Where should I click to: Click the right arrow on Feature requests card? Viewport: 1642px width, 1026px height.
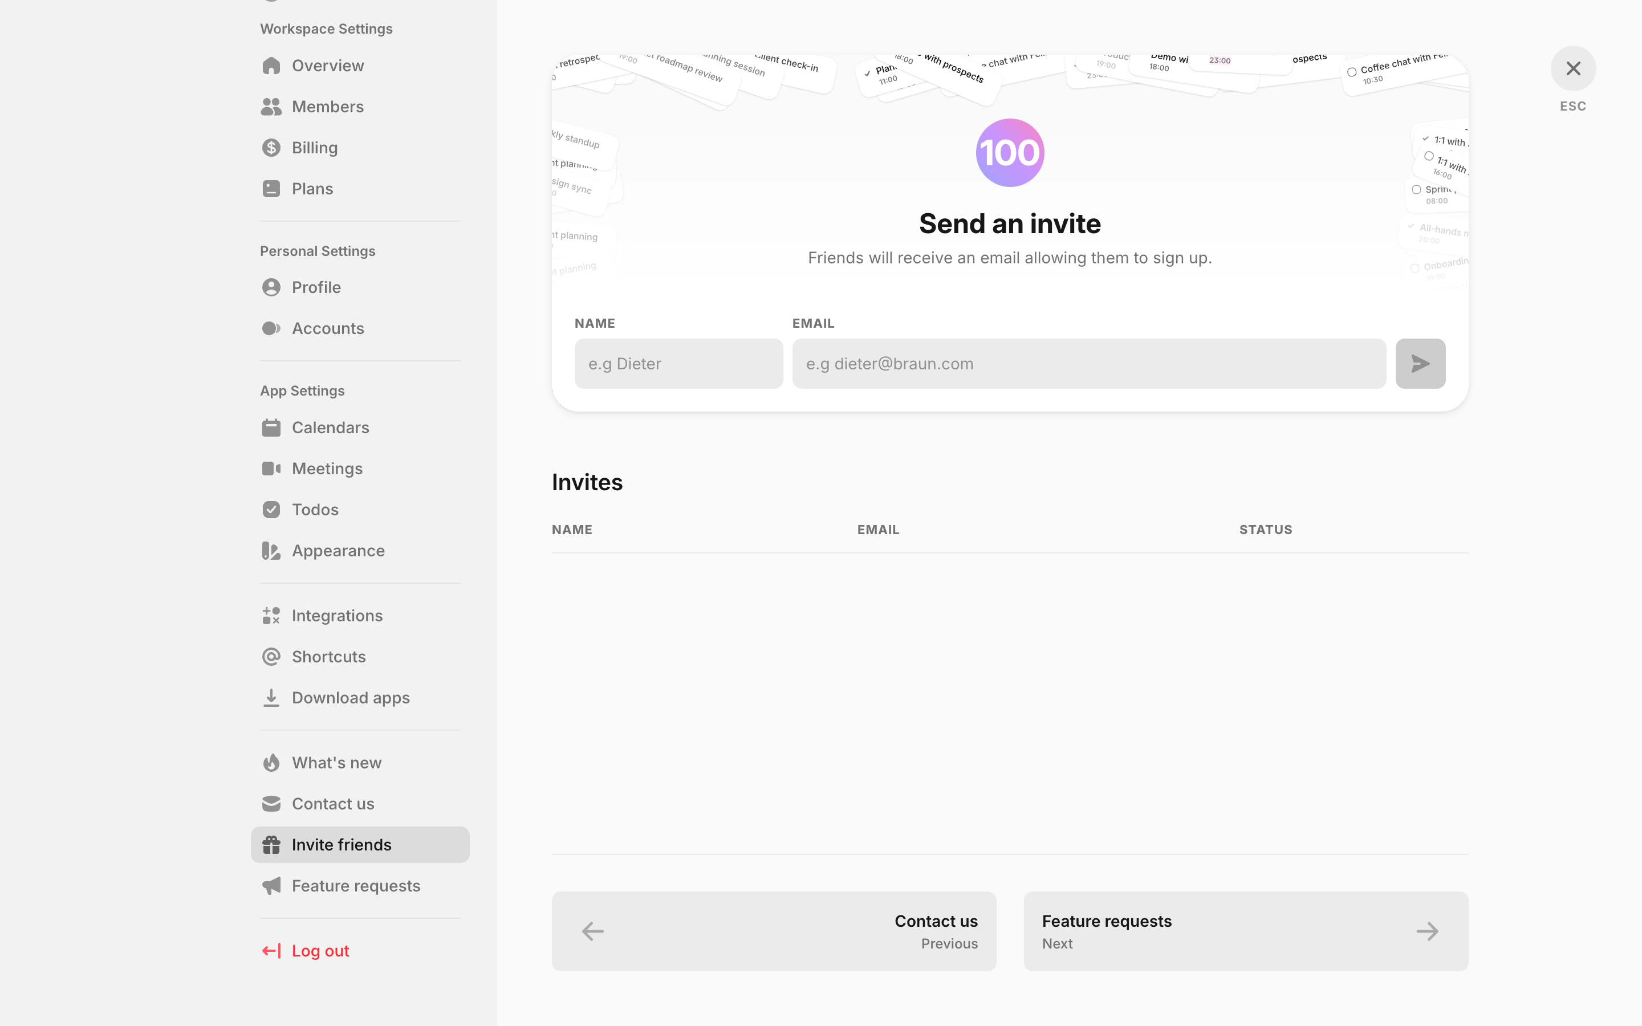[x=1428, y=931]
